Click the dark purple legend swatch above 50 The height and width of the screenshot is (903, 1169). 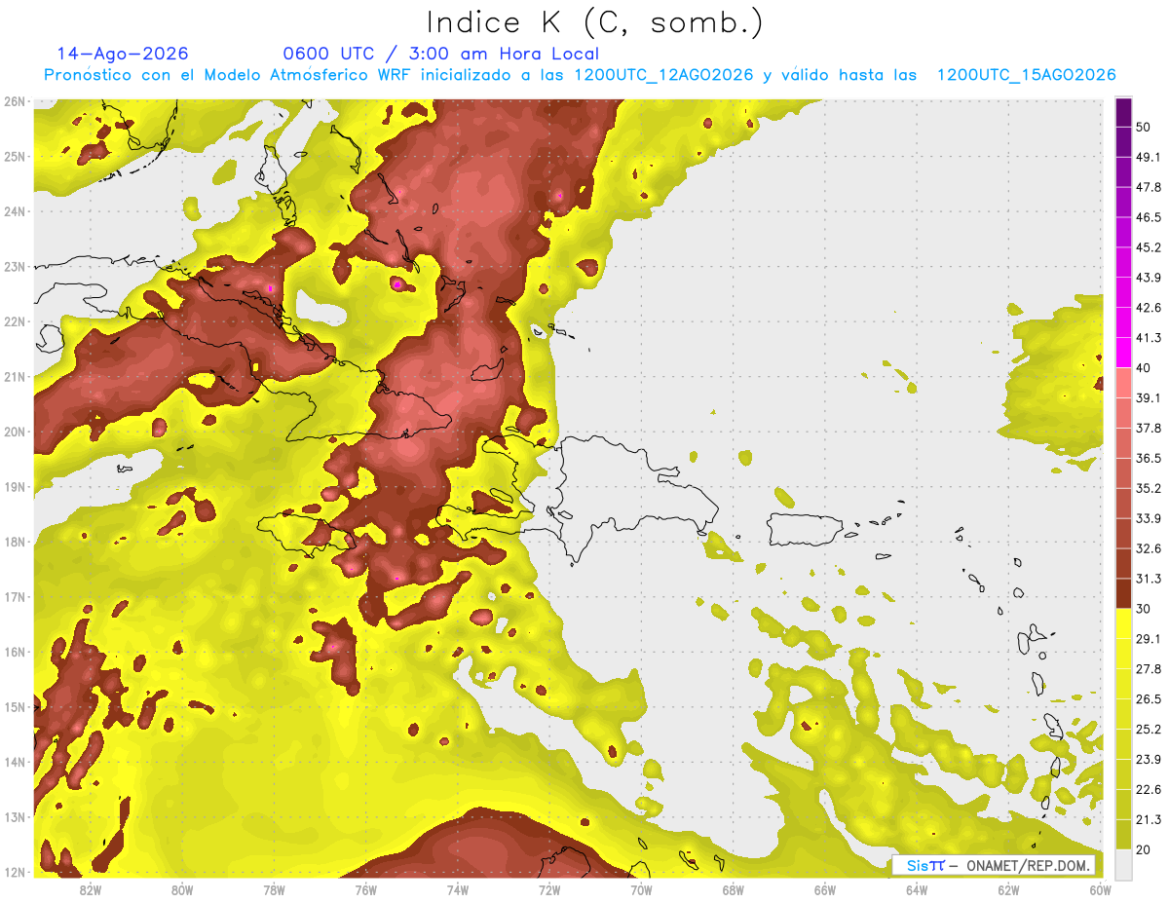click(1123, 111)
